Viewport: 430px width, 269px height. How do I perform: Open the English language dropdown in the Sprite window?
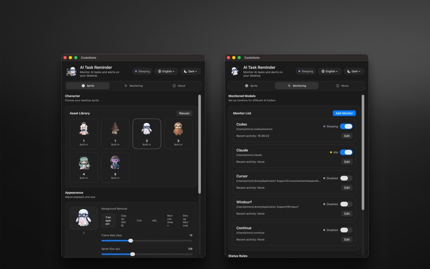(x=166, y=72)
